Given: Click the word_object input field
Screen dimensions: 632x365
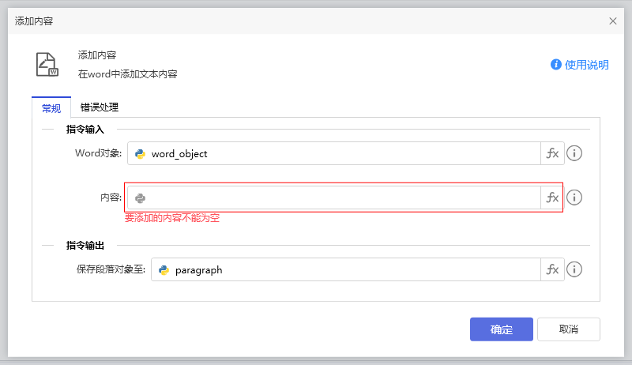Looking at the screenshot, I should (340, 153).
